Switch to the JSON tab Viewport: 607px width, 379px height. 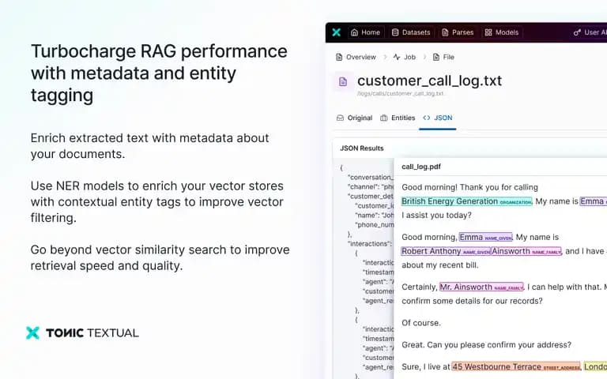437,118
